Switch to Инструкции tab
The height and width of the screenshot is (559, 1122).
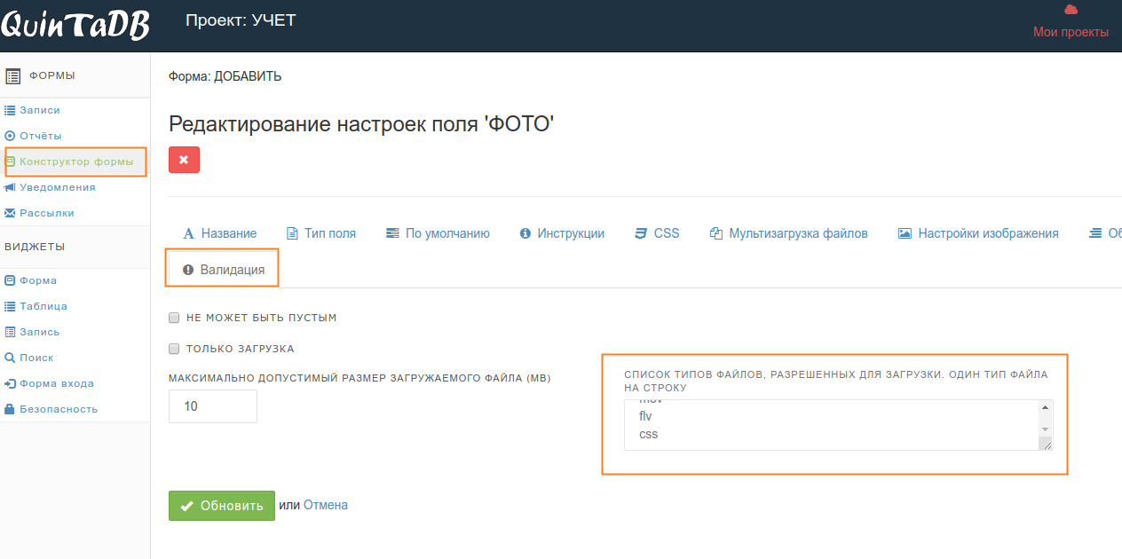coord(562,233)
